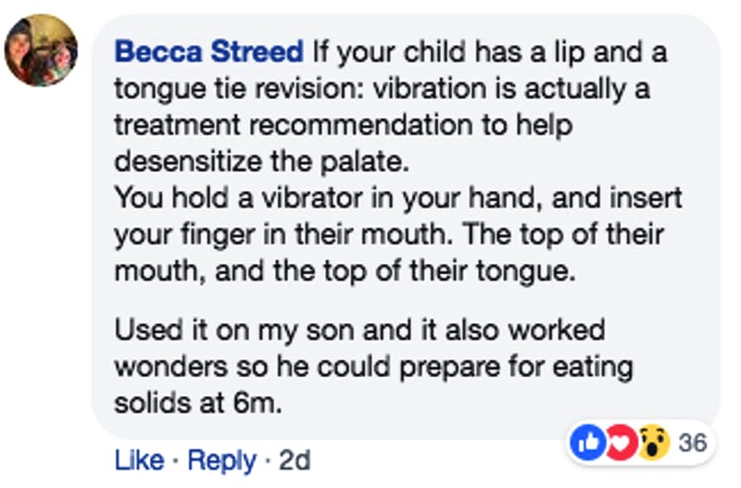The image size is (741, 488).
Task: Click the blue thumbs-up reaction icon
Action: click(587, 443)
